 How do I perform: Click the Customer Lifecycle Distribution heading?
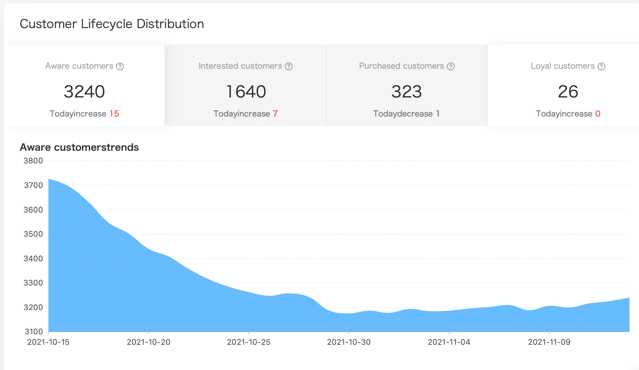[x=112, y=24]
